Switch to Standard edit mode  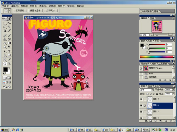click(5, 78)
